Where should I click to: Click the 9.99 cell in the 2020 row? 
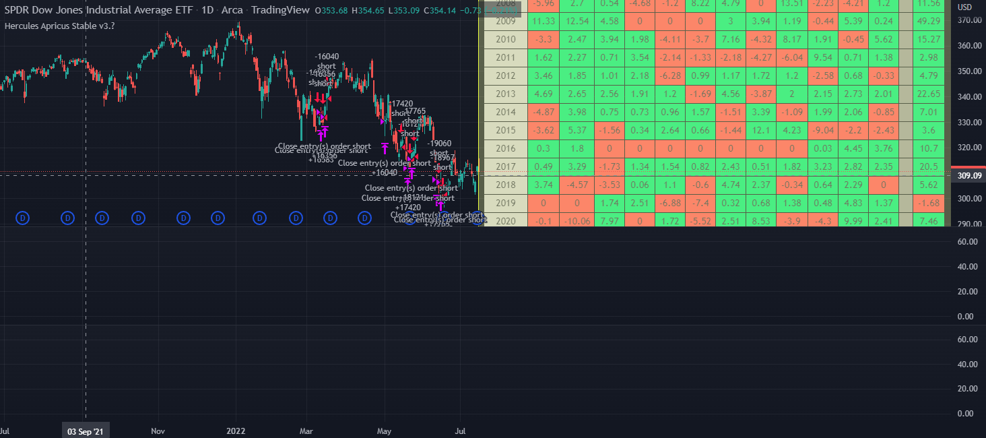coord(853,220)
